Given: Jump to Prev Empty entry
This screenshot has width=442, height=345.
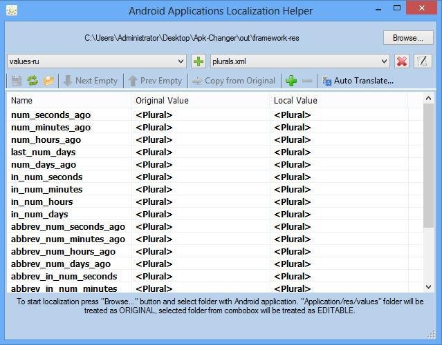Looking at the screenshot, I should (x=156, y=81).
